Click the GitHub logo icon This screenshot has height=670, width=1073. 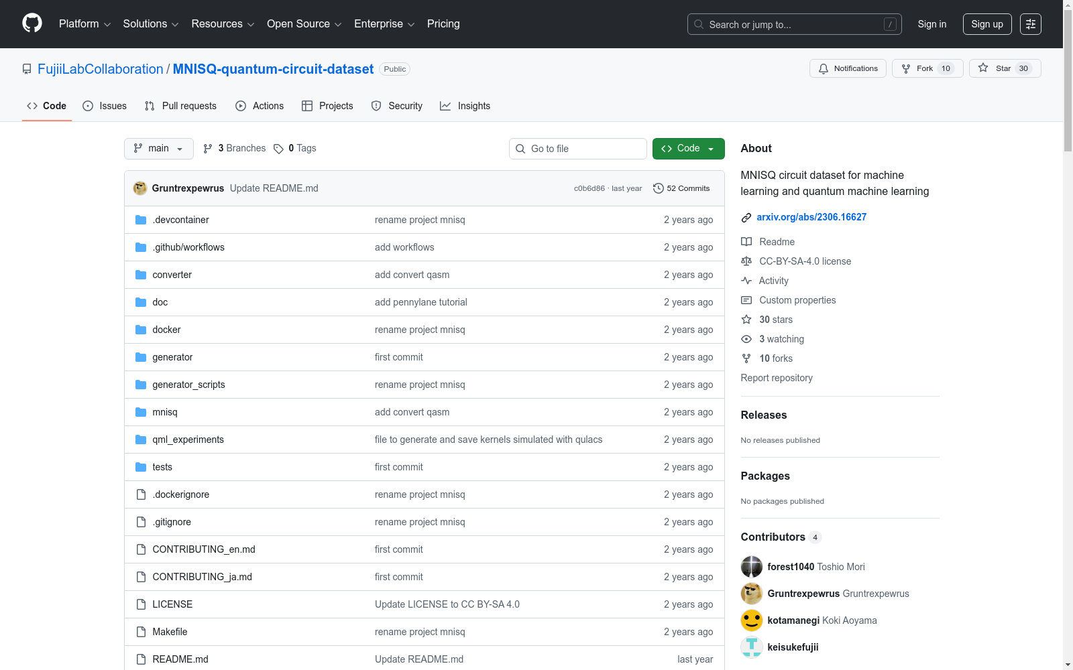32,23
